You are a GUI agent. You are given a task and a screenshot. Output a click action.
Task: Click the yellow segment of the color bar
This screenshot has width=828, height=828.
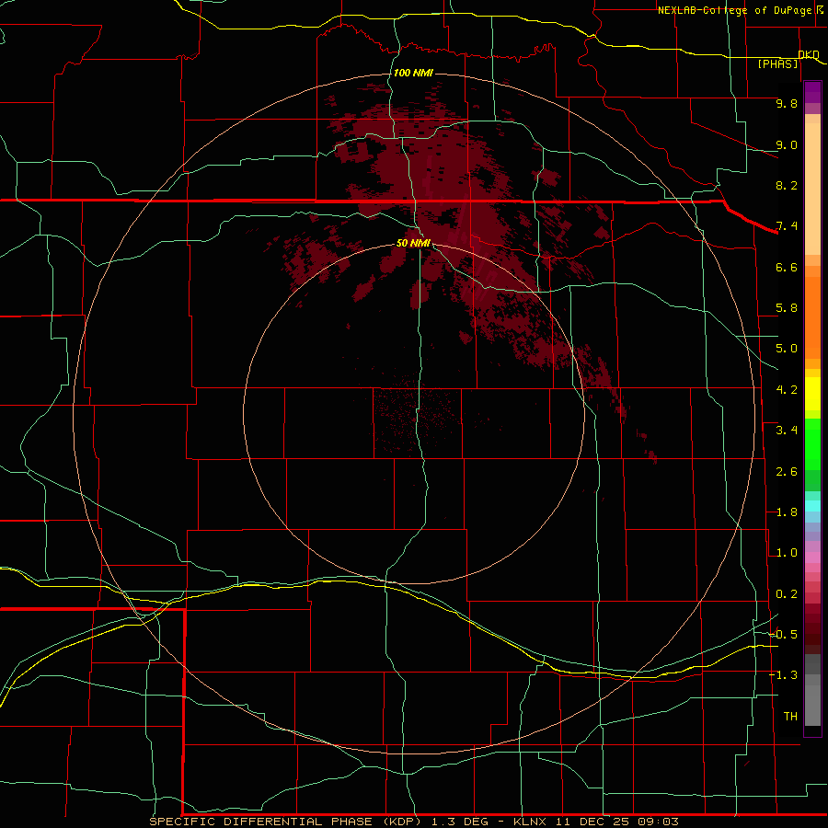click(x=812, y=394)
